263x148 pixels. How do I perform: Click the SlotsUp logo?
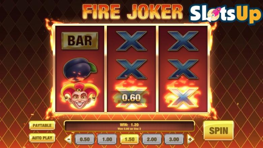click(x=226, y=14)
